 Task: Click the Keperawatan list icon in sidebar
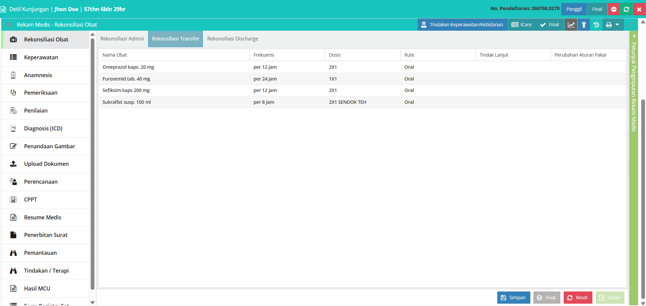(x=13, y=57)
